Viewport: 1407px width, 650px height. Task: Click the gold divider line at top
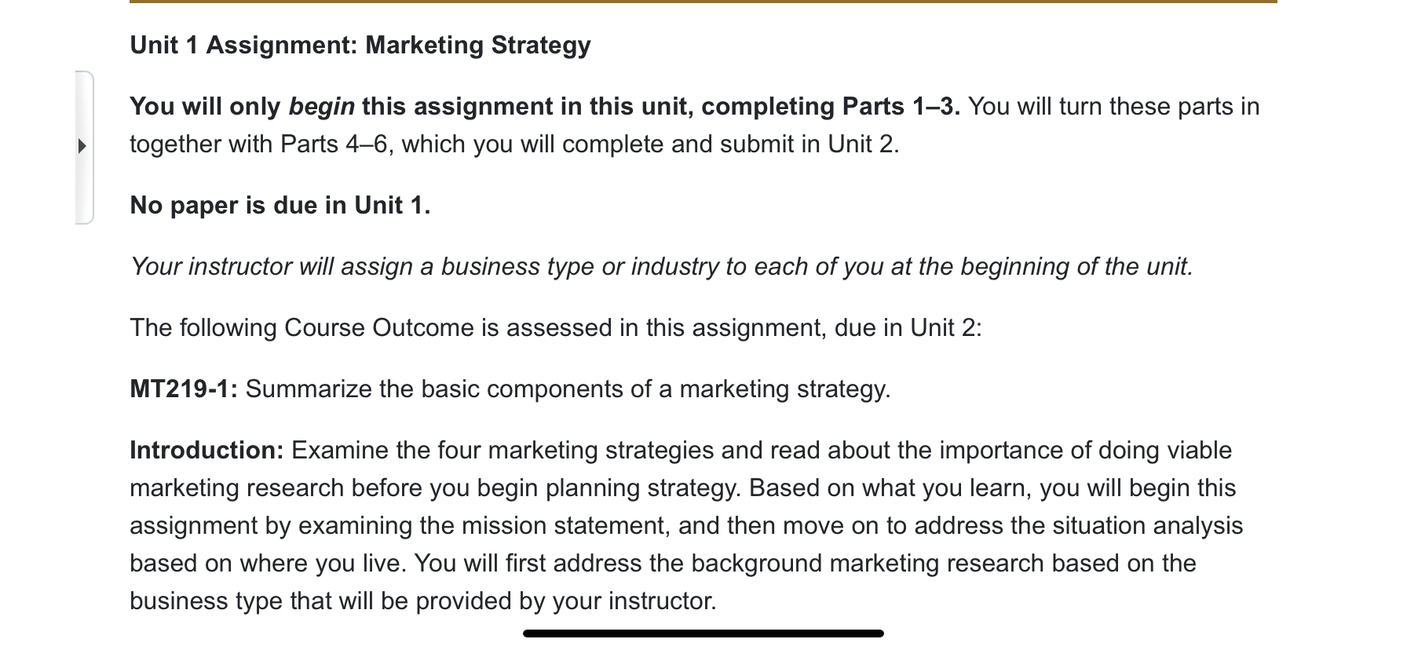coord(703,2)
